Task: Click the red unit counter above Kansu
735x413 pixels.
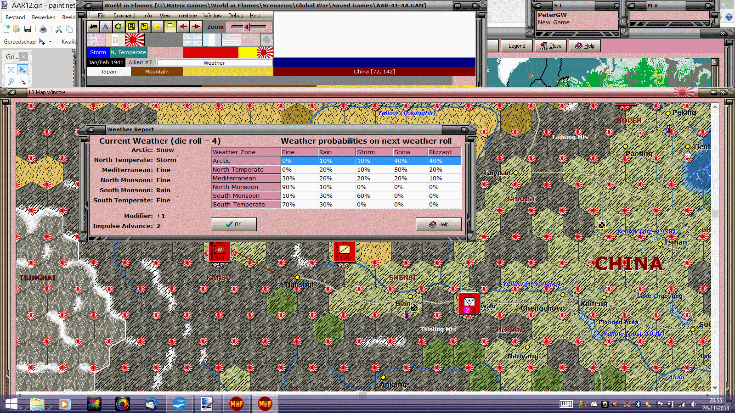Action: click(x=219, y=251)
